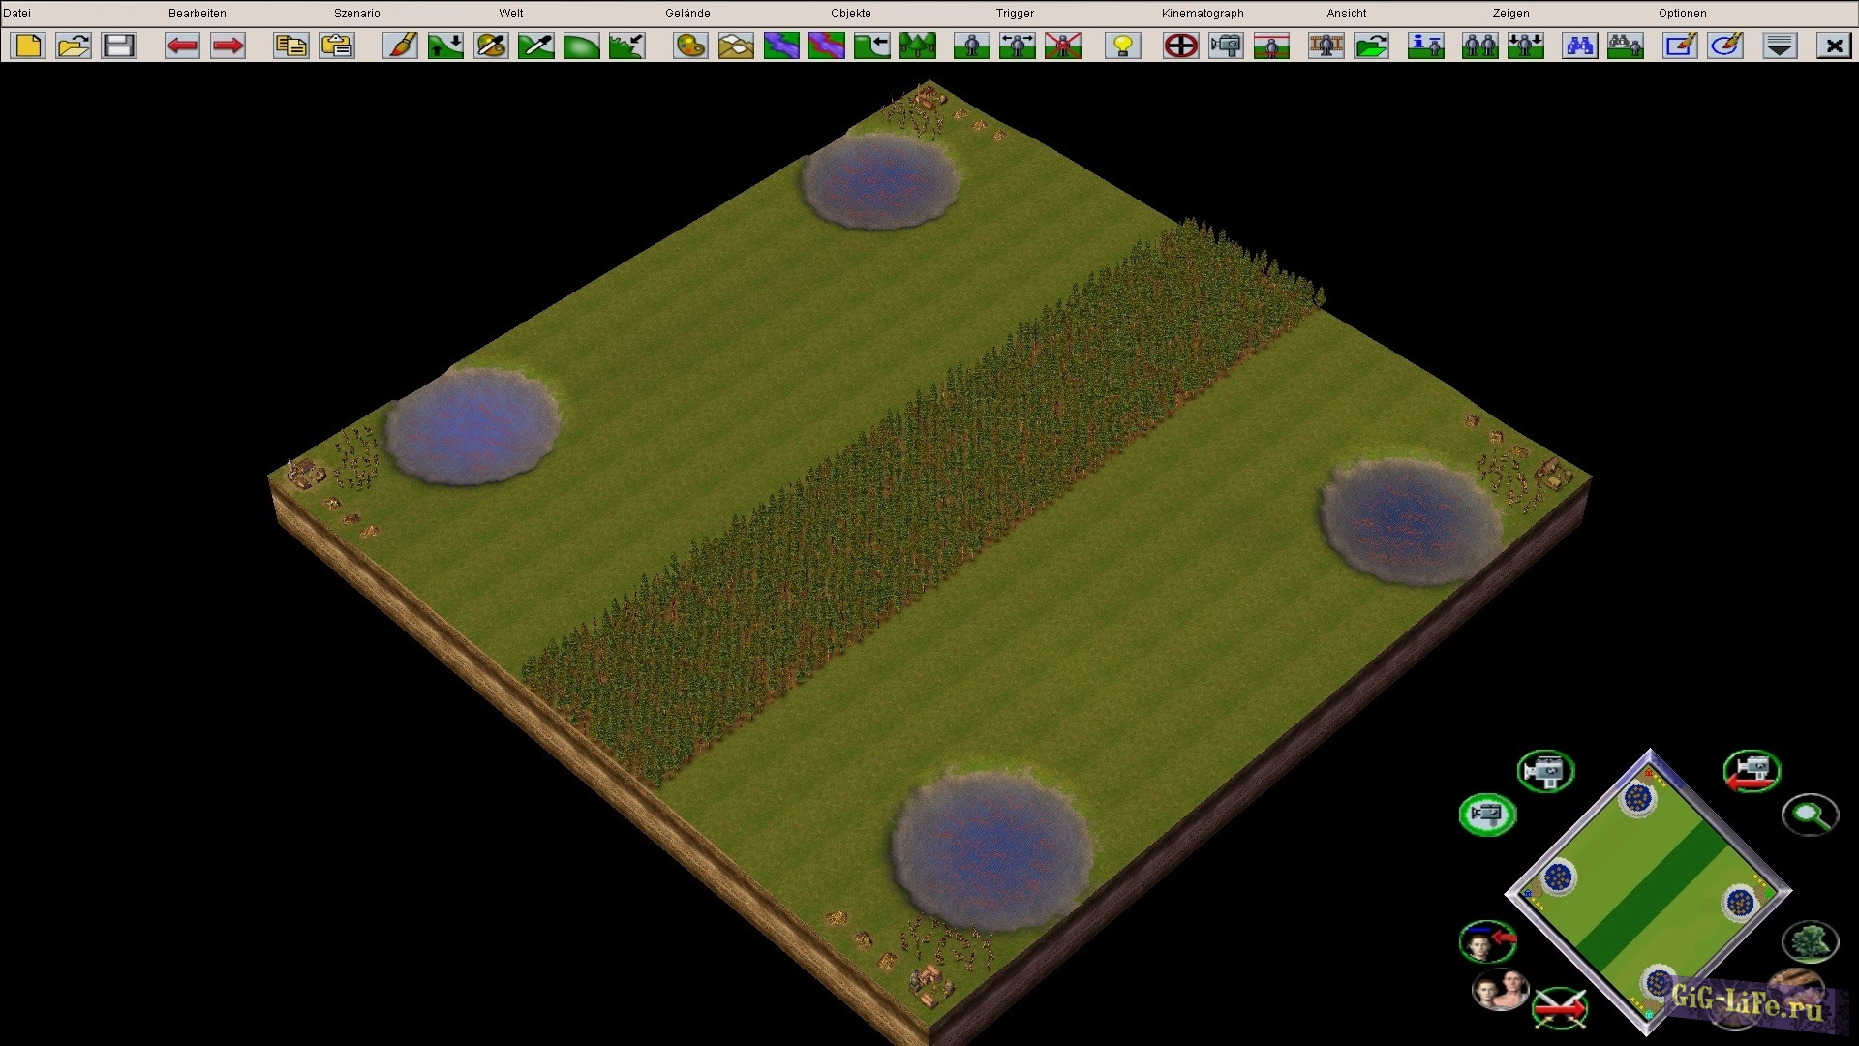This screenshot has width=1859, height=1046.
Task: Select the terrain paintbrush tool
Action: pos(400,46)
